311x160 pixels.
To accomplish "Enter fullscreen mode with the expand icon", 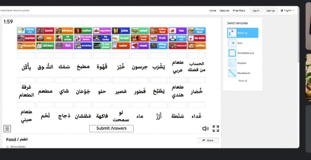I will point(216,129).
